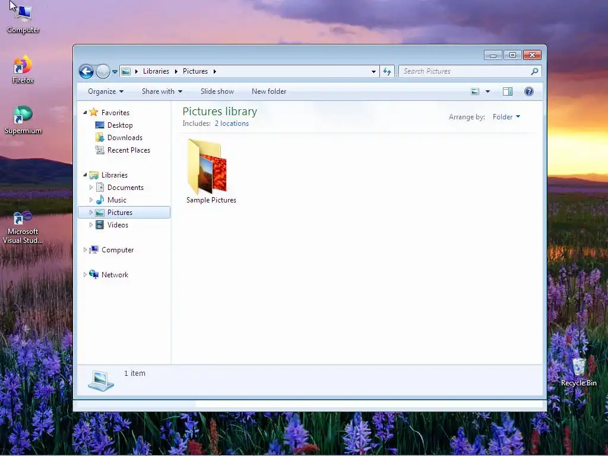Select the Recycle Bin on desktop
The height and width of the screenshot is (456, 608).
579,373
